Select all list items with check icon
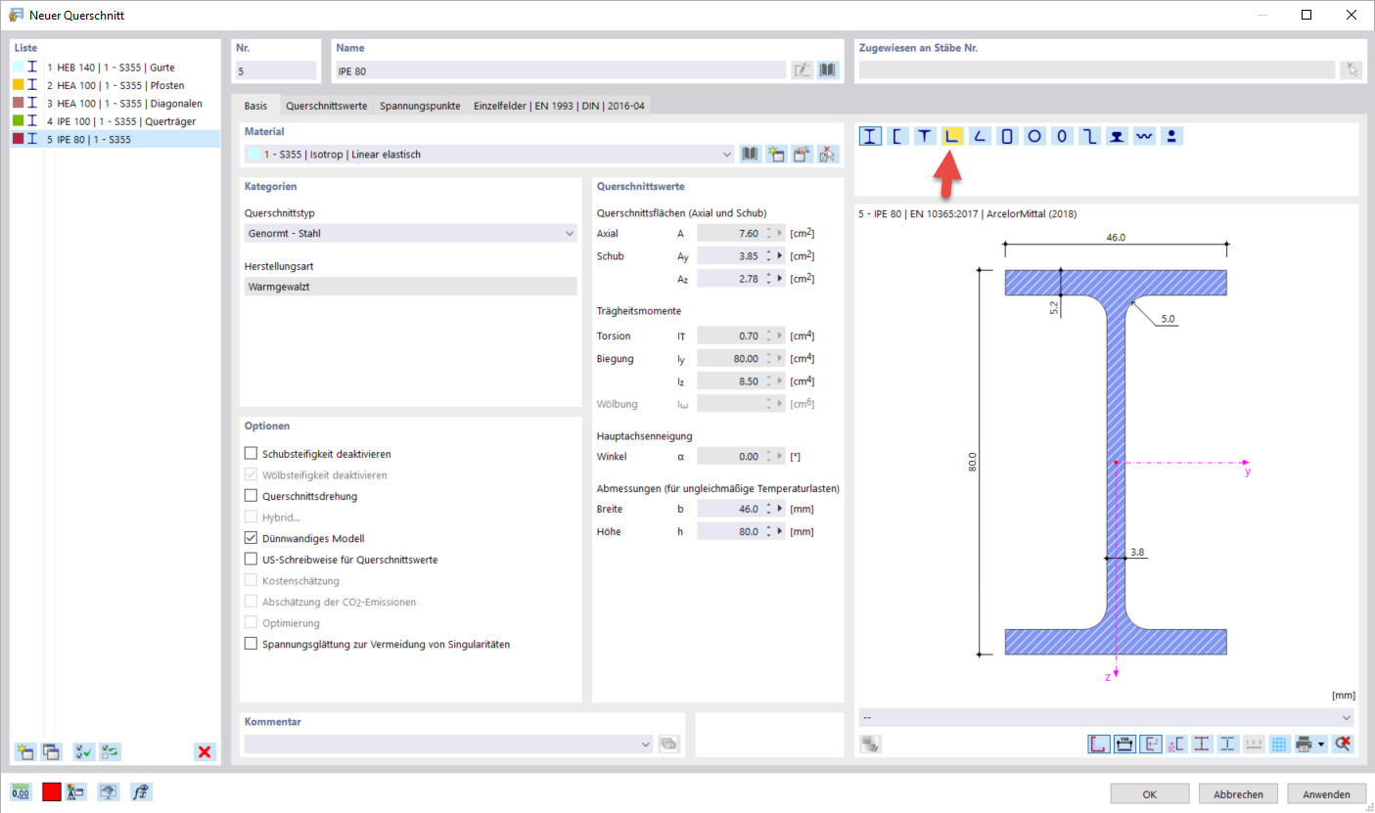This screenshot has height=813, width=1375. click(x=83, y=751)
